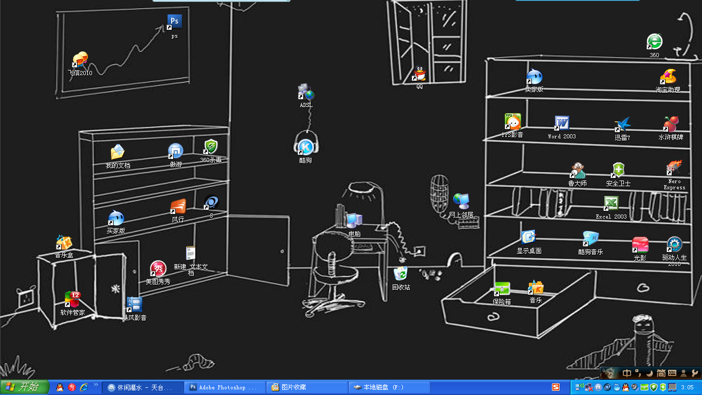
Task: Toggle the 简 simplified character mode
Action: pyautogui.click(x=661, y=373)
